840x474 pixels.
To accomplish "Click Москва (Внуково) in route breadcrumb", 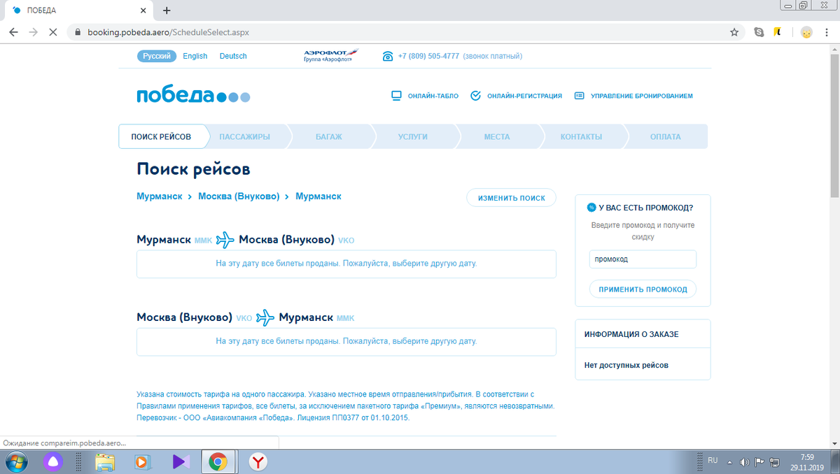I will (x=239, y=196).
